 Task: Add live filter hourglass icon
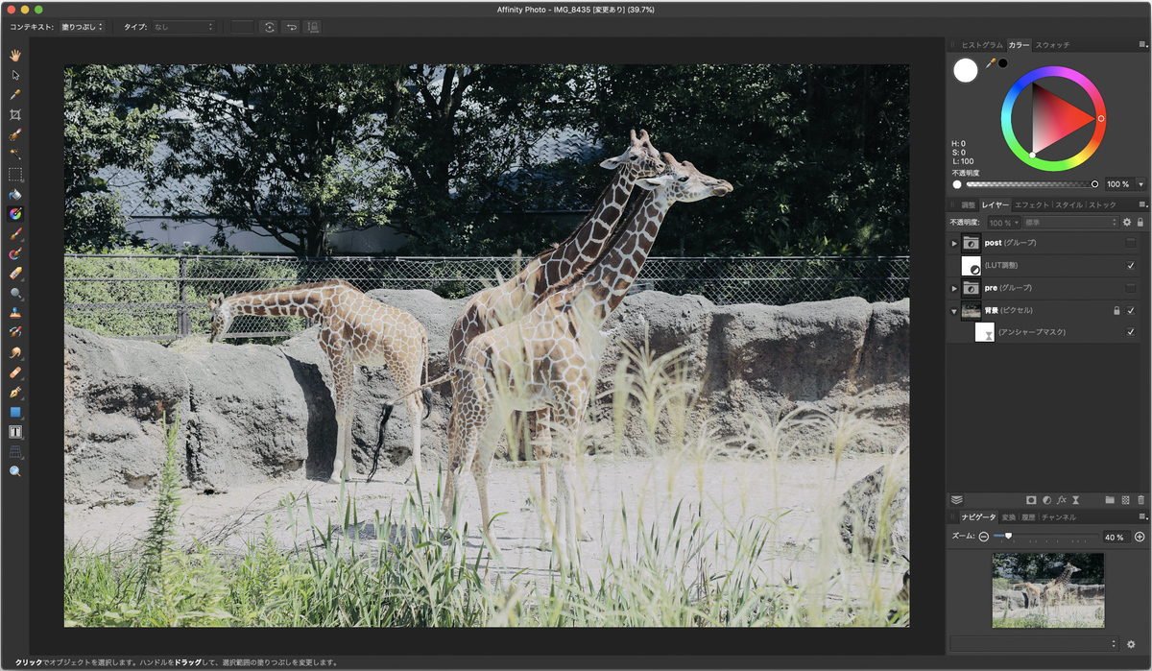(1076, 500)
